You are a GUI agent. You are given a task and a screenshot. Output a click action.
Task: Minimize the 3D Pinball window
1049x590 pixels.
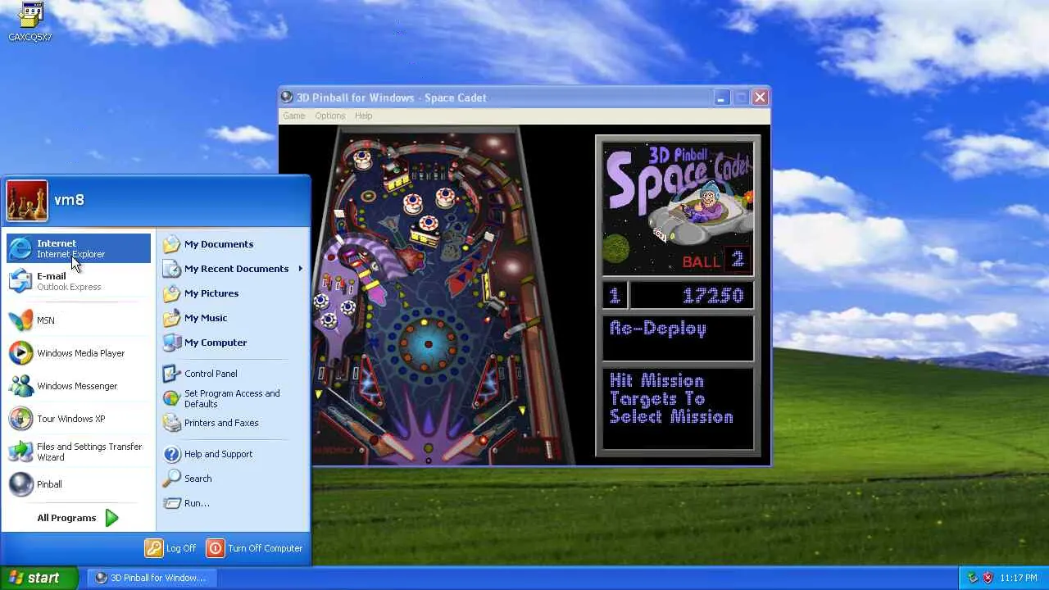(720, 98)
